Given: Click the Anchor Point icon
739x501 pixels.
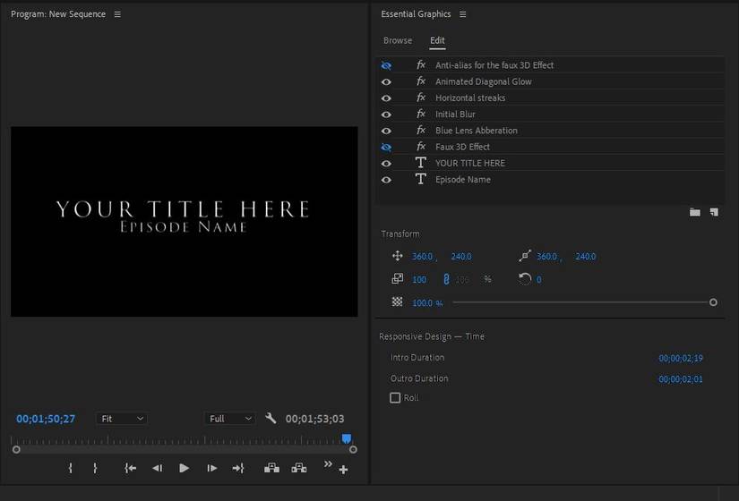Looking at the screenshot, I should click(525, 256).
